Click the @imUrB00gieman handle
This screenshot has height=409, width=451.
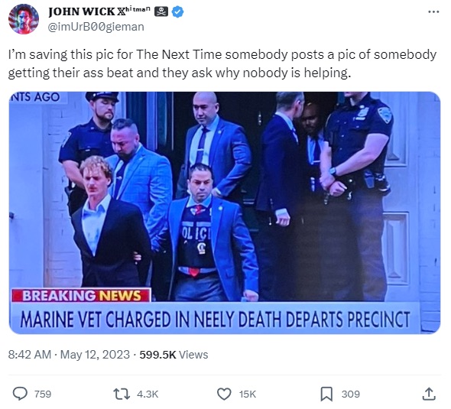pyautogui.click(x=96, y=27)
